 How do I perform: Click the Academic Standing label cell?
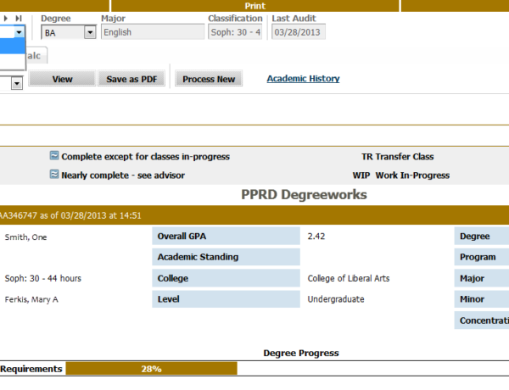(226, 257)
